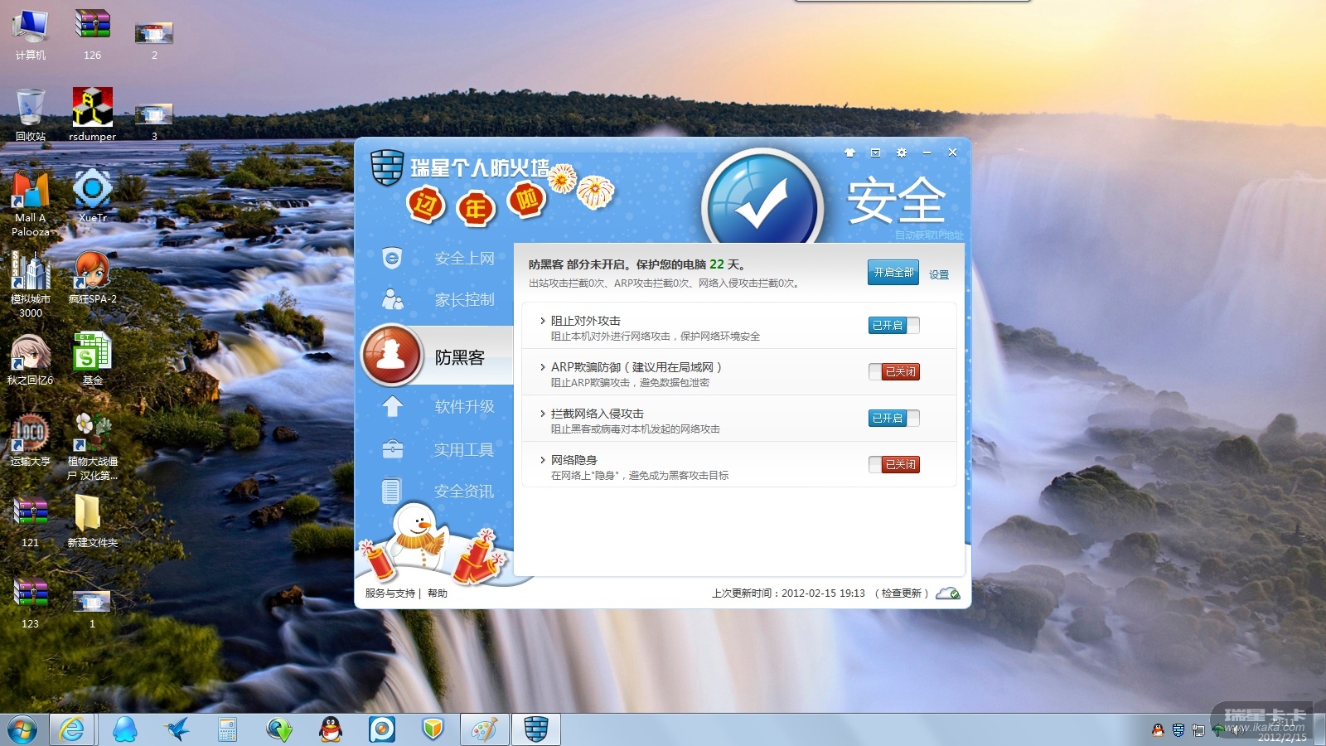Open the 设置 link beside 开启全部
Screen dimensions: 1326x746
(x=939, y=274)
